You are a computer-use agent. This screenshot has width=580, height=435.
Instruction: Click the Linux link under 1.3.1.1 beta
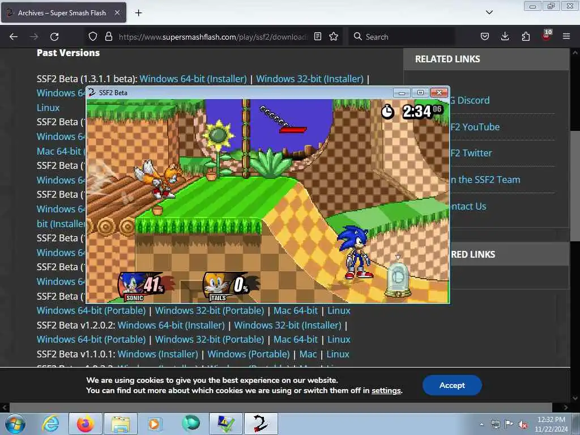tap(48, 108)
